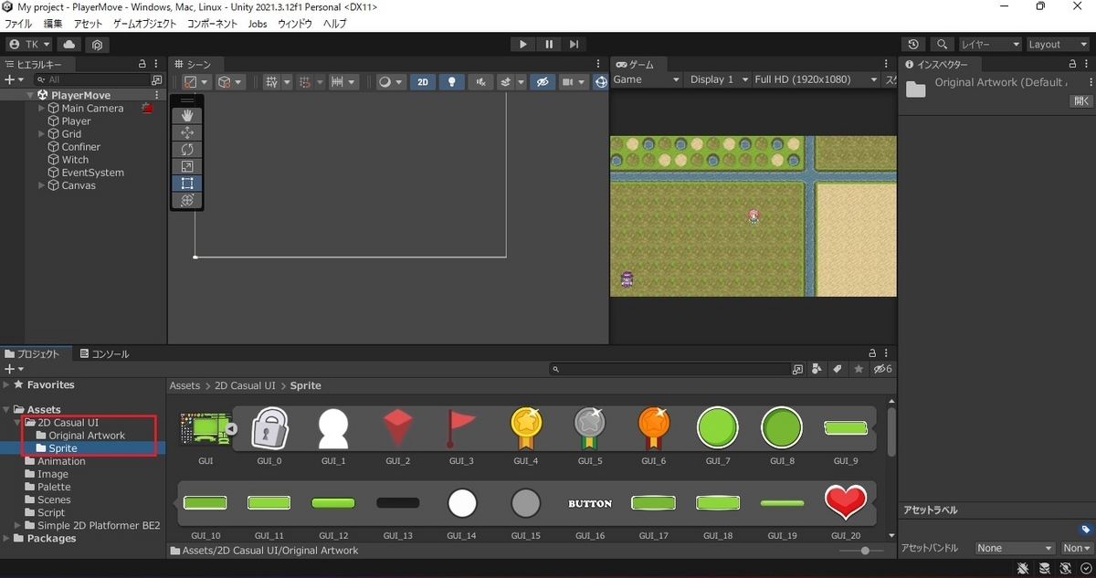Select the Move tool in Scene overlay
Screen dimensions: 1096x578
[187, 132]
